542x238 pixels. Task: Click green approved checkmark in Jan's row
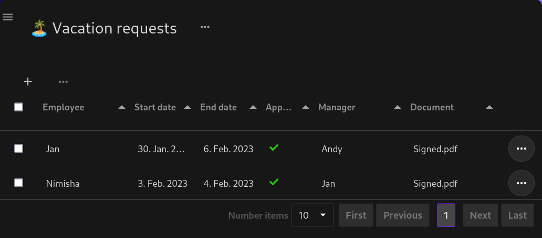pos(274,148)
